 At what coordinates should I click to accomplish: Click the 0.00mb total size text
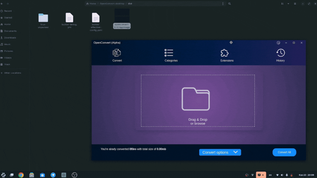[161, 149]
